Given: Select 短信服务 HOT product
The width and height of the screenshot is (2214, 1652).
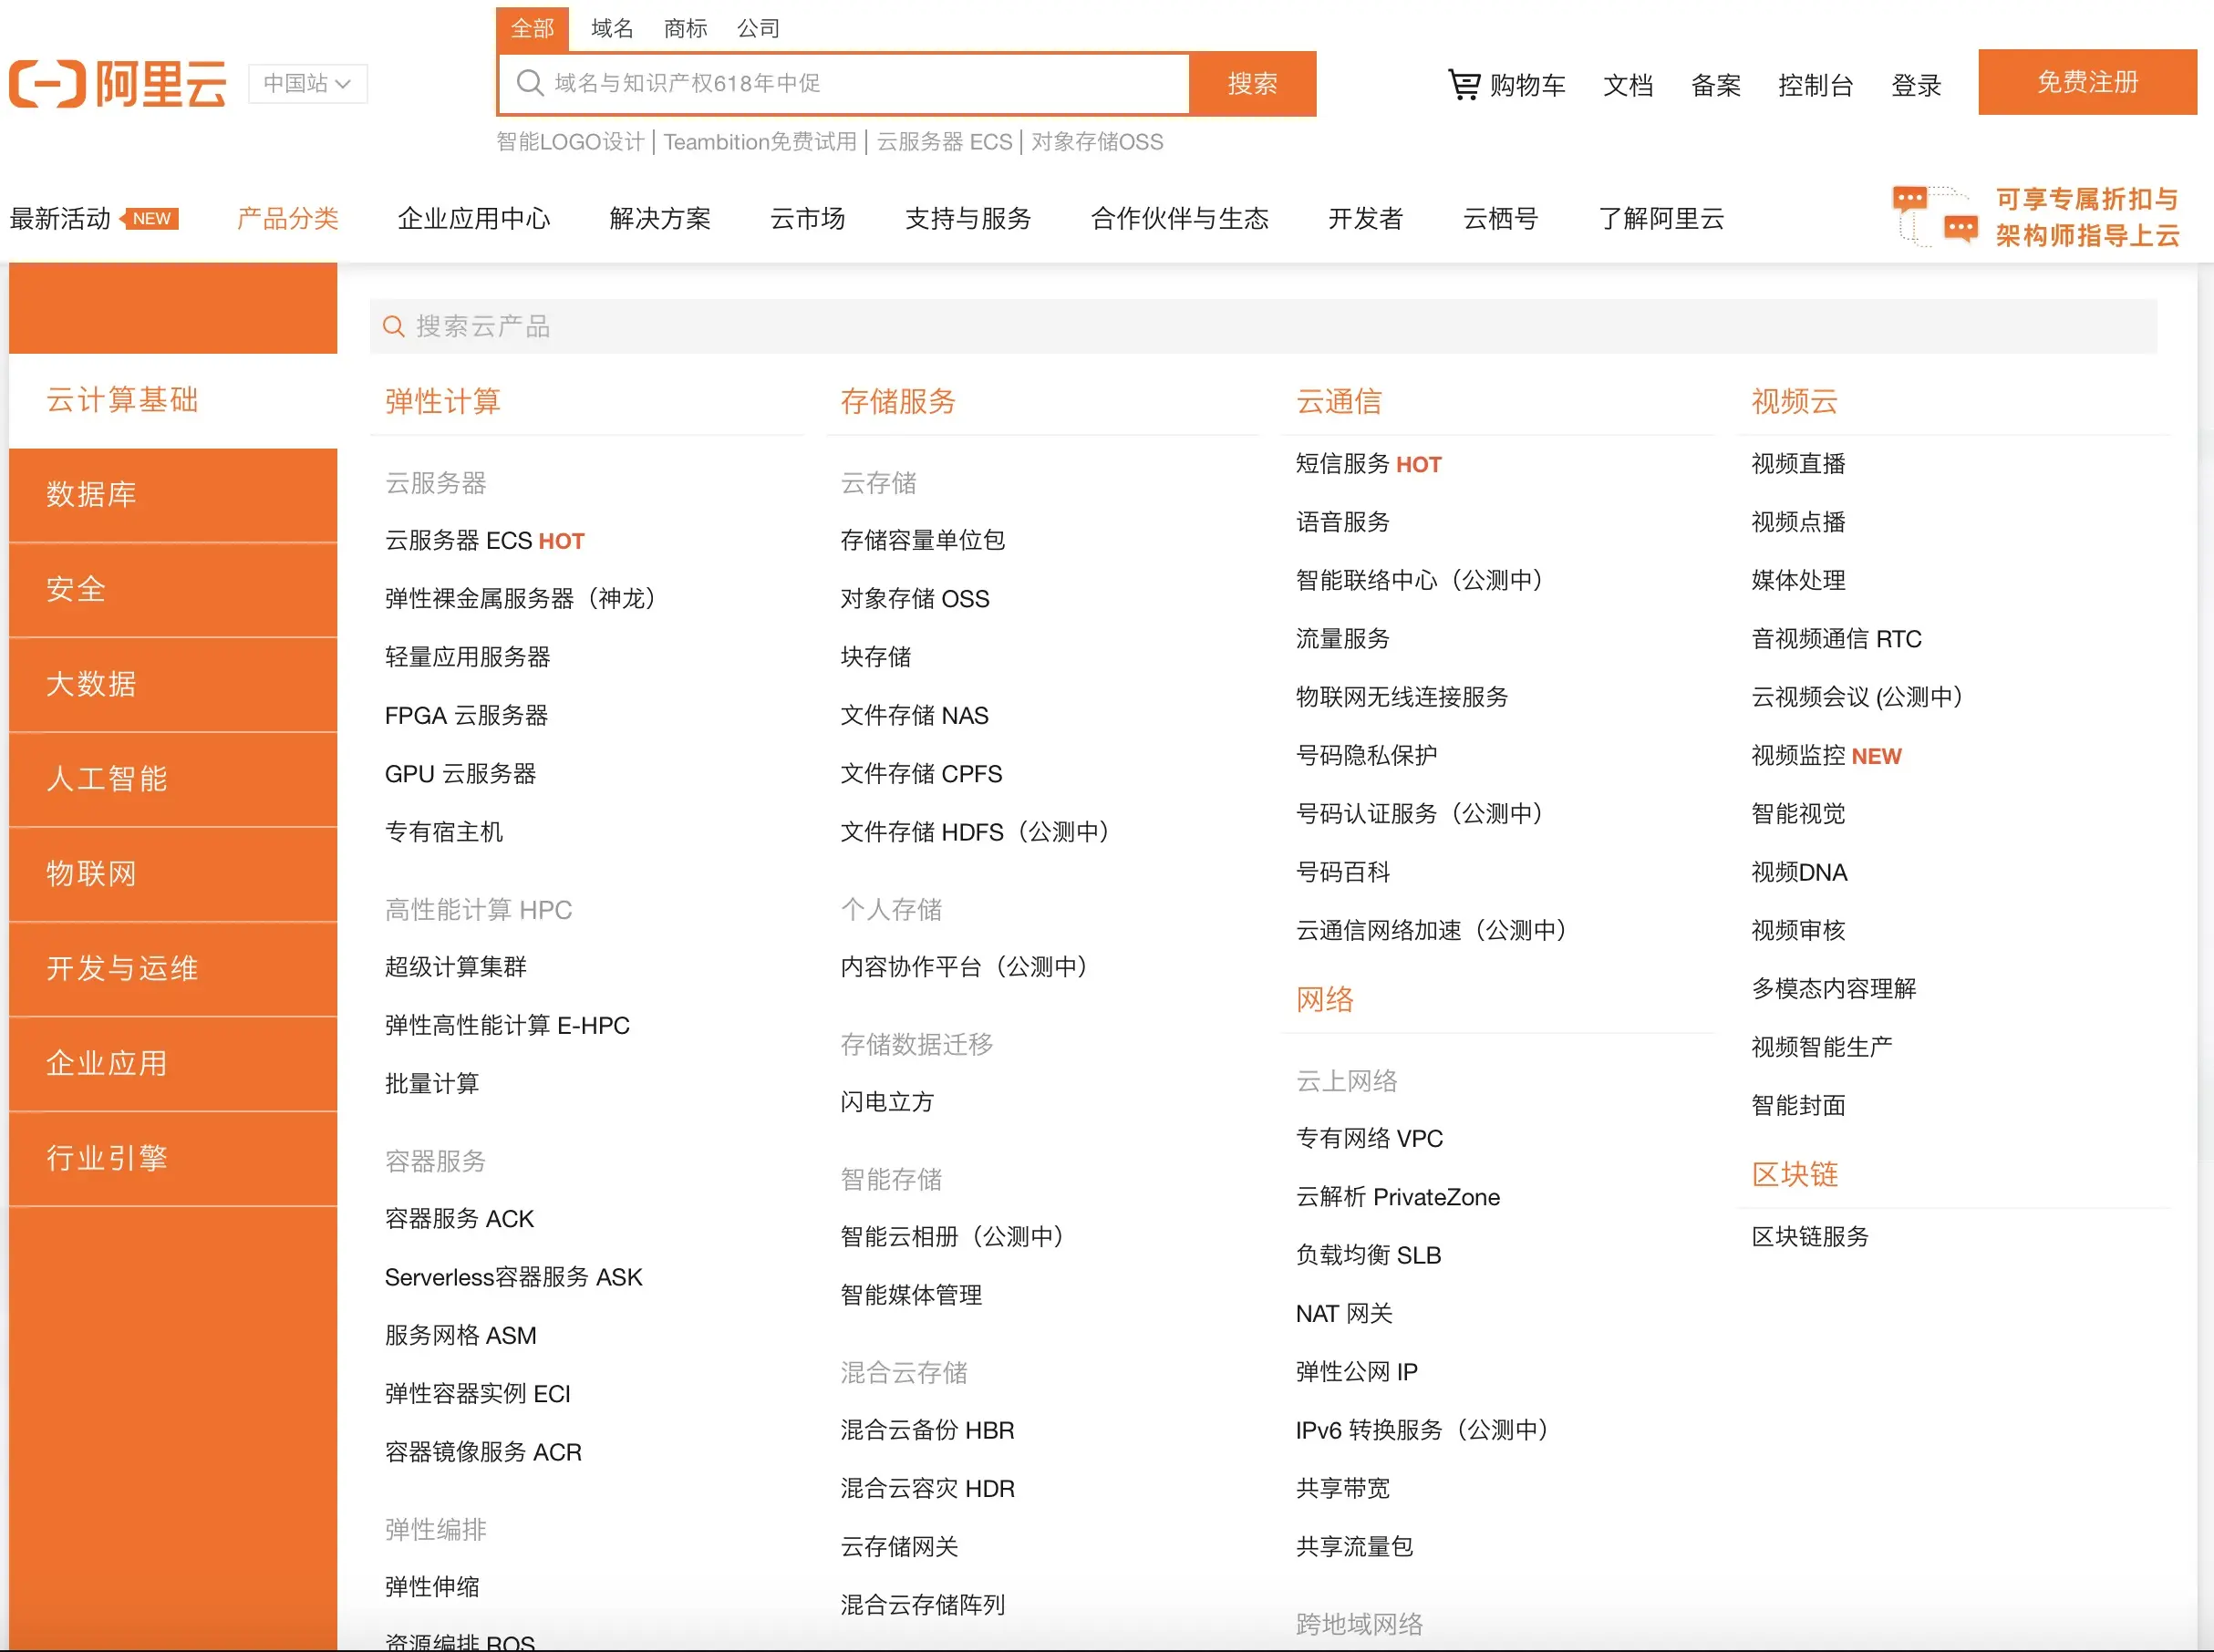Looking at the screenshot, I should [x=1368, y=463].
